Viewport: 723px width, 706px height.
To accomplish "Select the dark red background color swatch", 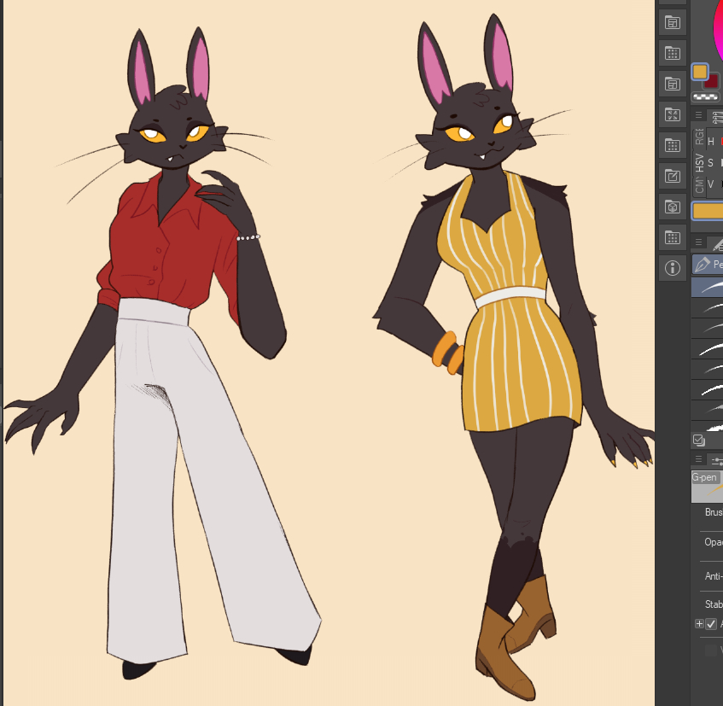I will (711, 81).
